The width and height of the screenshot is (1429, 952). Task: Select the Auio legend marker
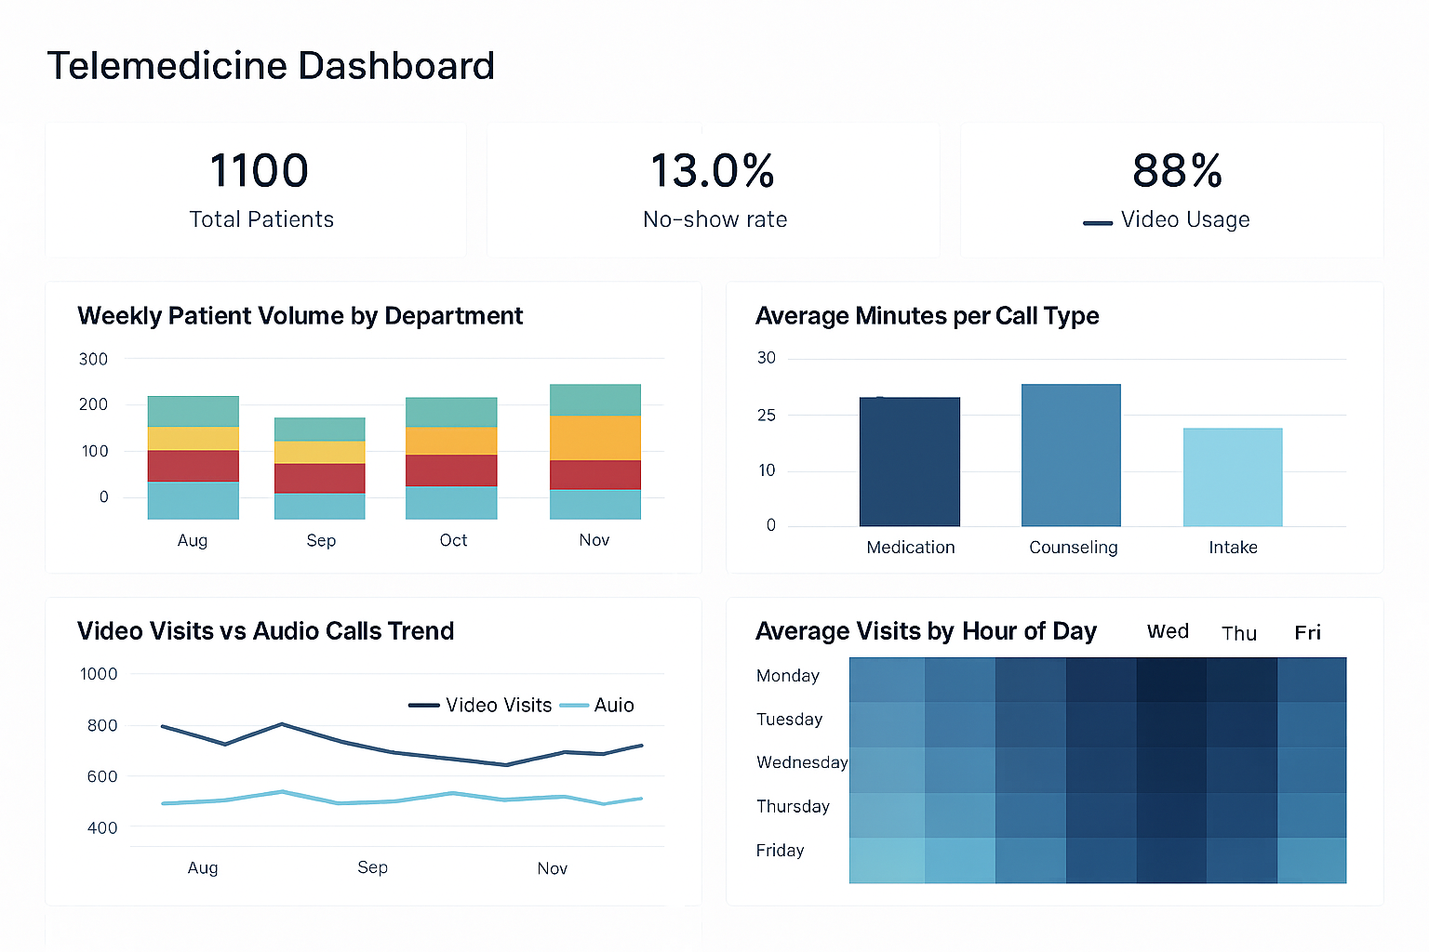click(x=572, y=705)
